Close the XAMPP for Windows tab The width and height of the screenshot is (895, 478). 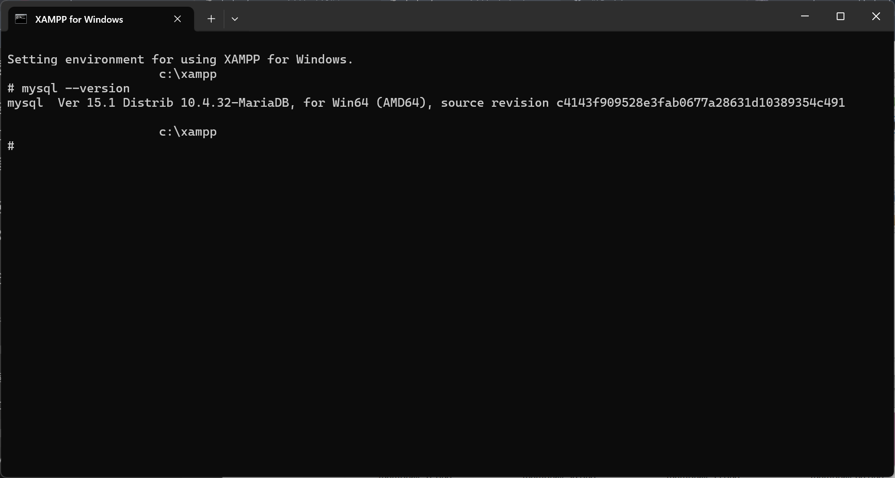pyautogui.click(x=178, y=19)
